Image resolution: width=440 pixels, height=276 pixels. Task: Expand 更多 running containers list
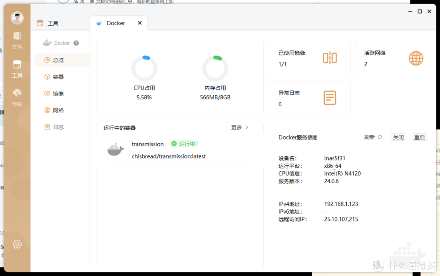tap(240, 128)
